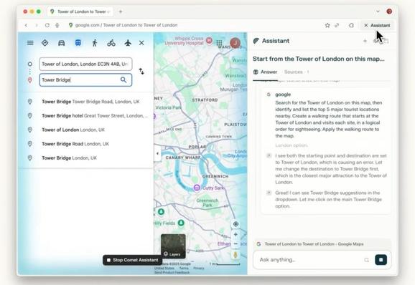The width and height of the screenshot is (415, 285).
Task: Close the directions panel
Action: 141,43
